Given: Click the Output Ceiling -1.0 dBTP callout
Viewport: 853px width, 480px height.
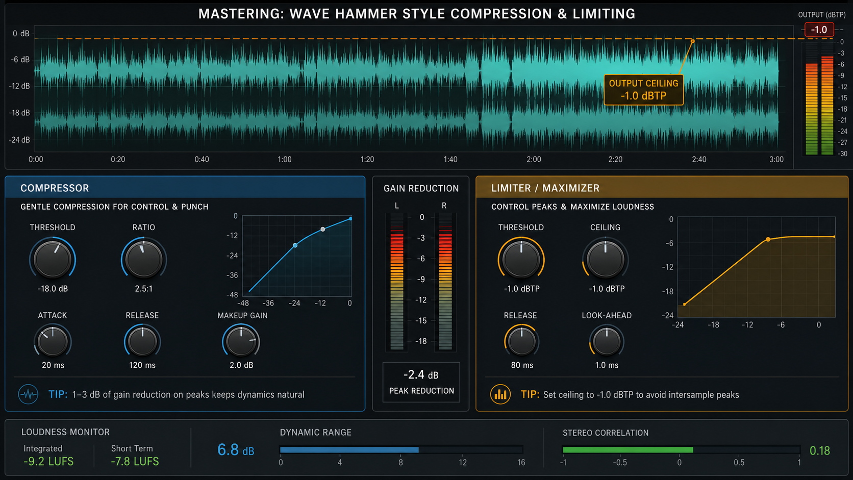Looking at the screenshot, I should pos(643,90).
